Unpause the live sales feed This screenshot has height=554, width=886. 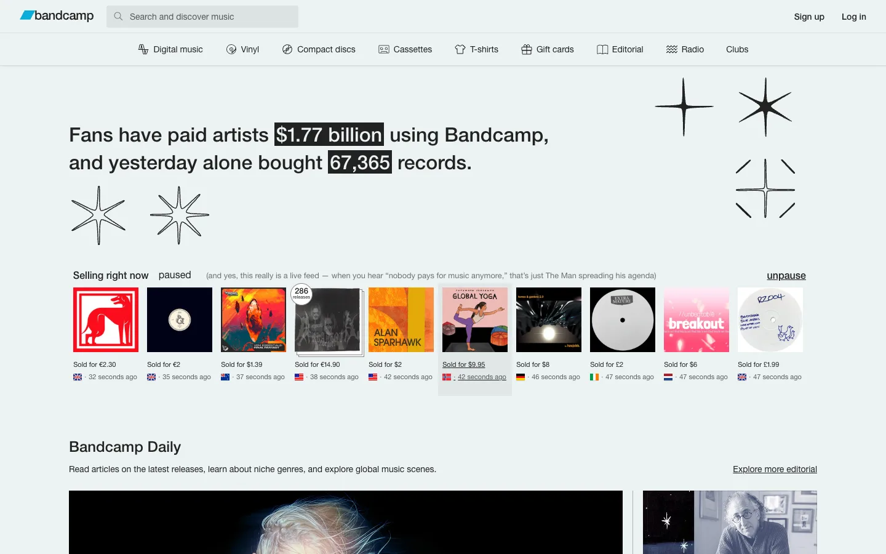pos(786,275)
